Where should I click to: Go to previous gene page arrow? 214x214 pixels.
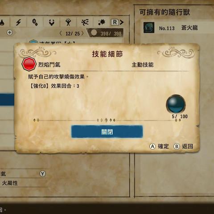click(x=61, y=33)
